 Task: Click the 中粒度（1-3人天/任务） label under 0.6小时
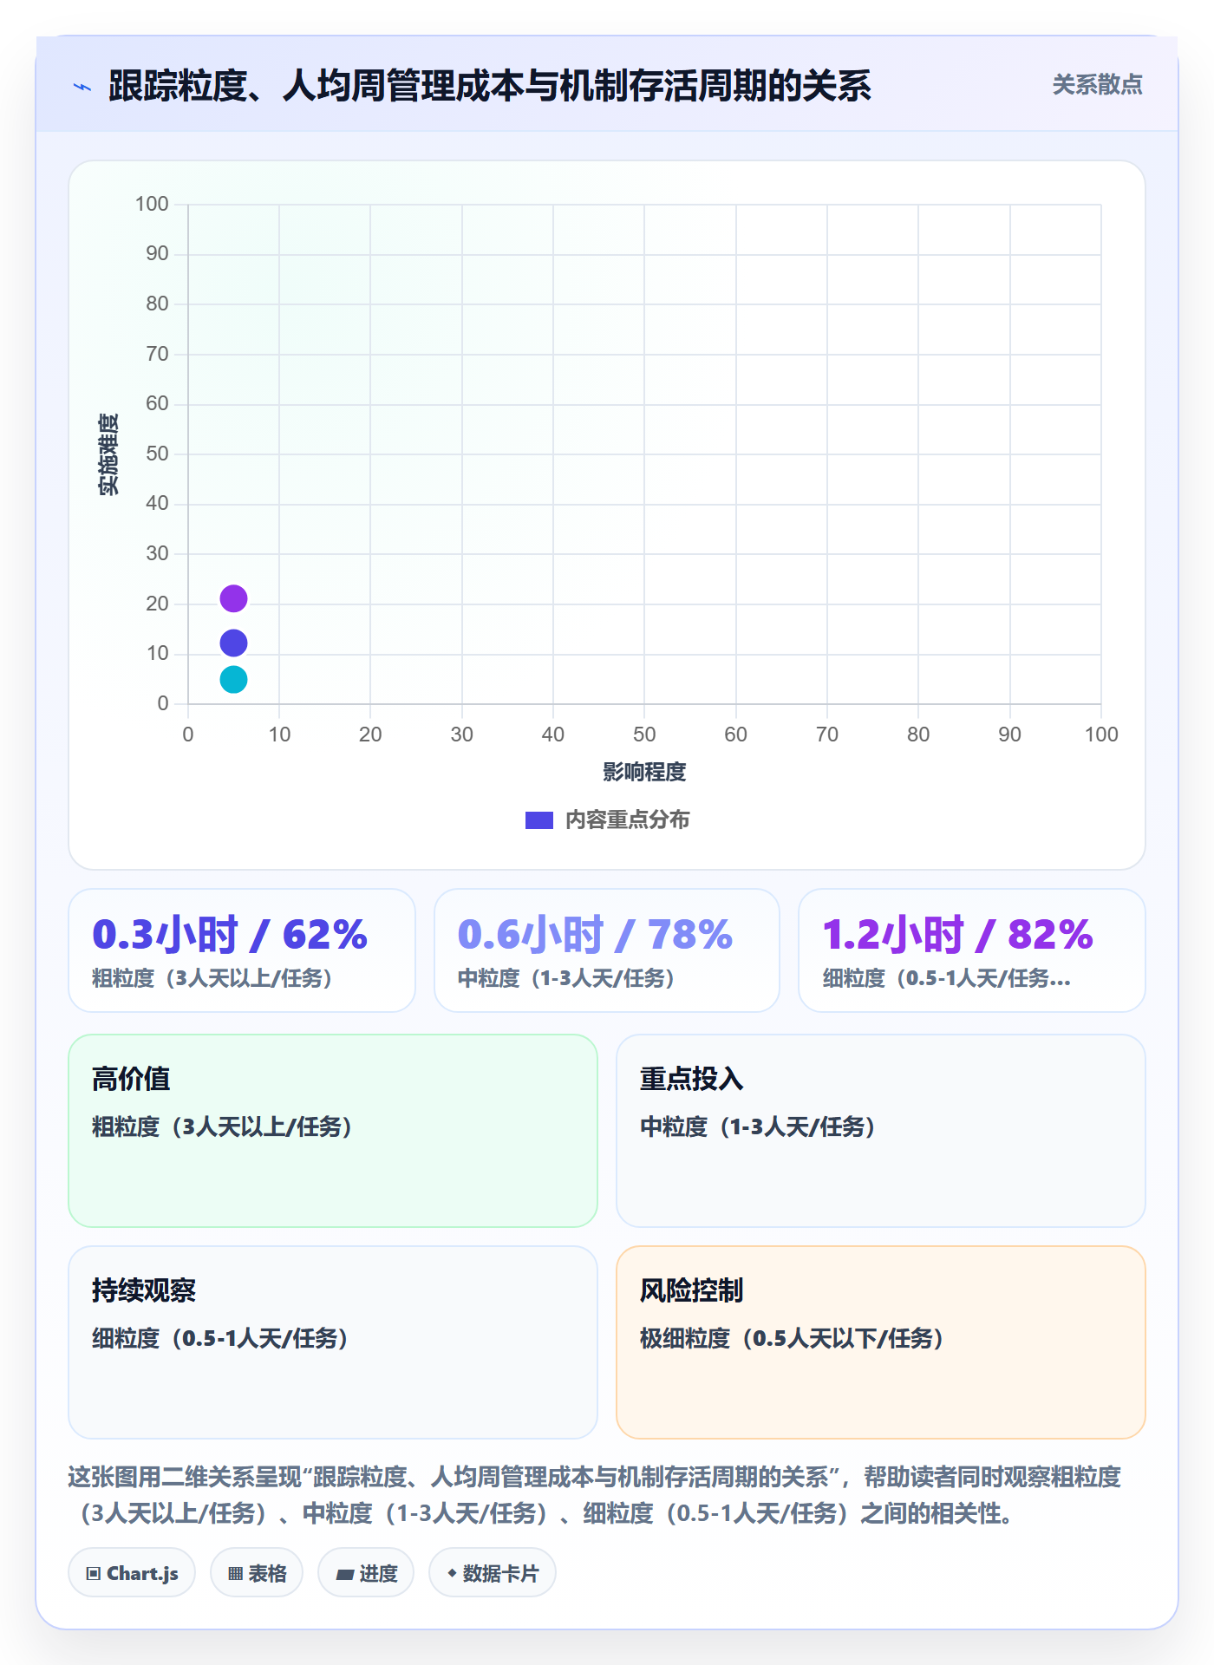point(566,978)
